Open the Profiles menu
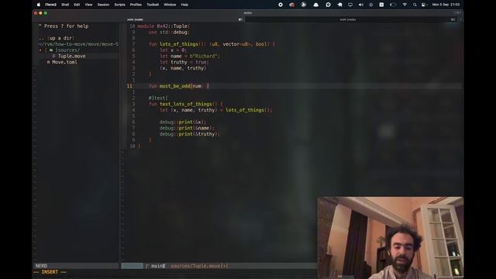 click(x=136, y=5)
